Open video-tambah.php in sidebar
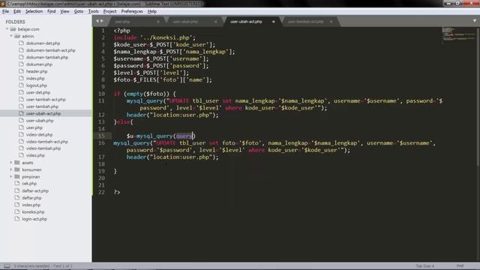Screen dimensions: 480x270 tap(43, 148)
